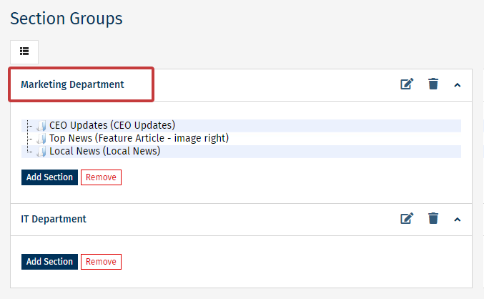The image size is (484, 299).
Task: Select the CEO Updates section text
Action: pos(112,125)
